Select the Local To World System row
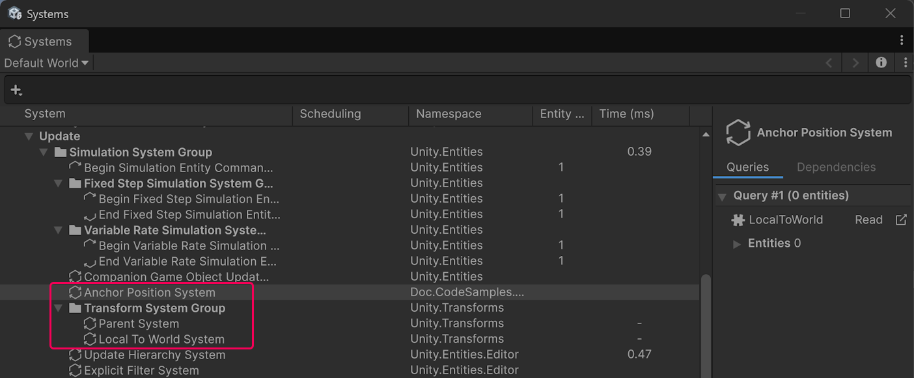Viewport: 914px width, 378px height. [x=350, y=339]
